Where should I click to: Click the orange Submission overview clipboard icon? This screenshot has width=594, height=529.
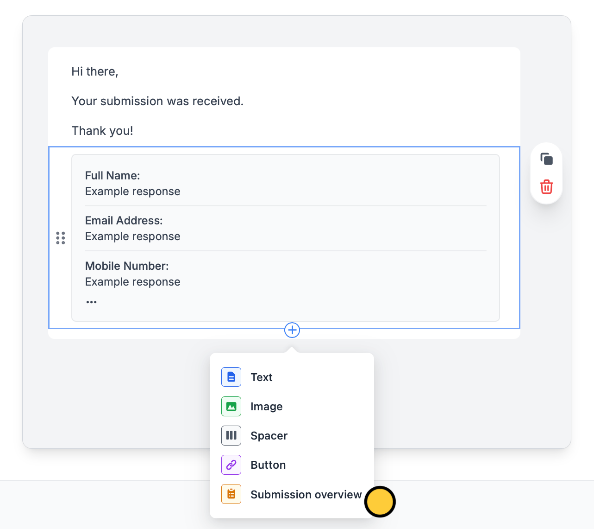231,494
